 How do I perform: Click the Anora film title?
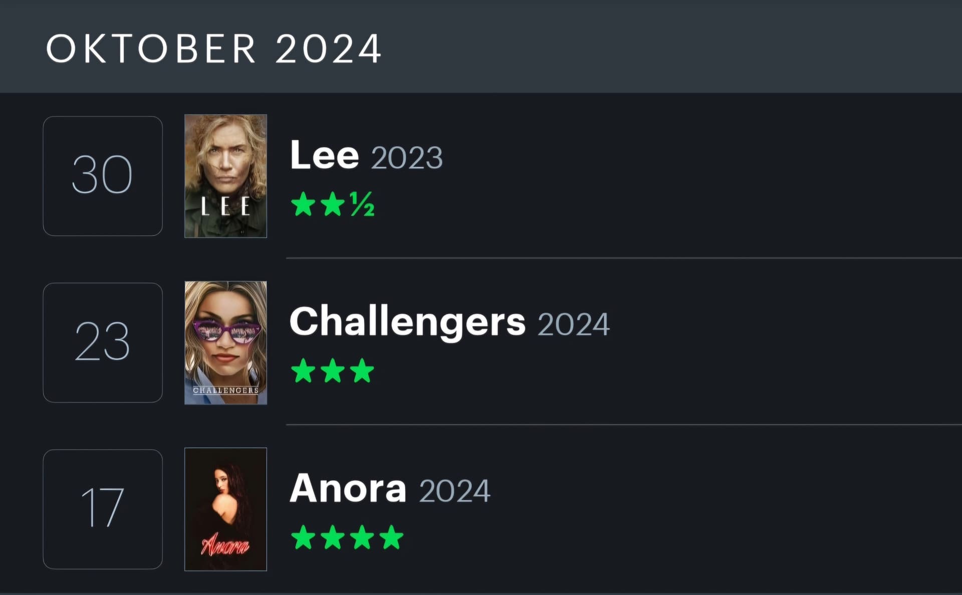[x=348, y=488]
